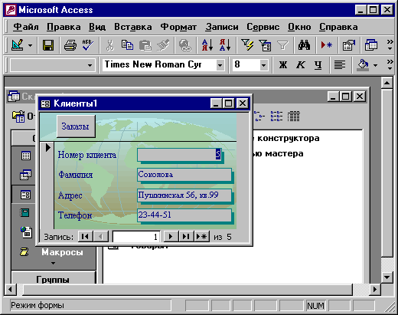Select the record selector arrow

coord(47,147)
